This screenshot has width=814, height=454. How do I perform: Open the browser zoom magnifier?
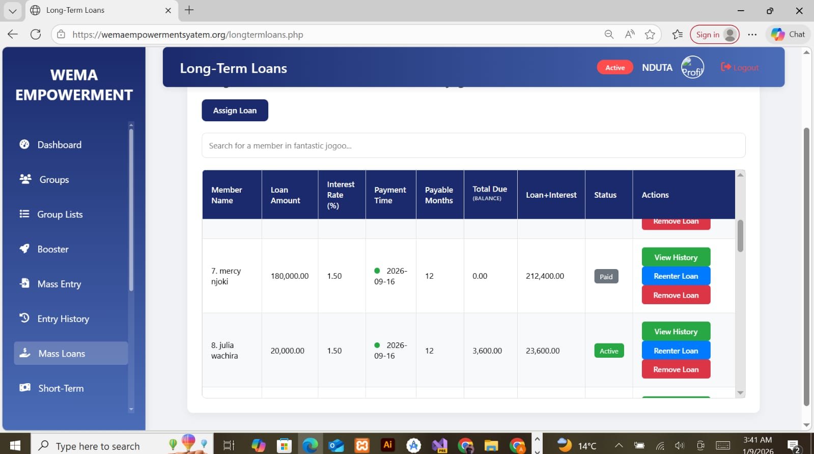pos(609,34)
